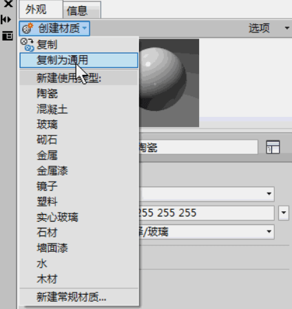
Task: Click the browser panel icon beside name field
Action: [x=273, y=147]
